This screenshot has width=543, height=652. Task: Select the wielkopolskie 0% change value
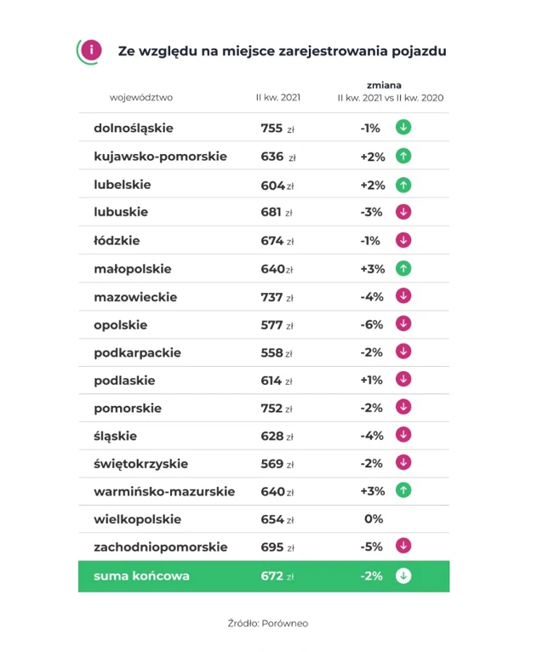pyautogui.click(x=373, y=519)
